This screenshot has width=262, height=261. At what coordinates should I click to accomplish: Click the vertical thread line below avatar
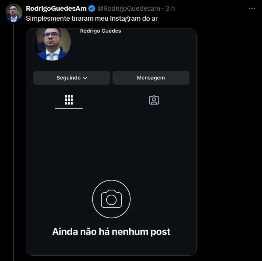14,142
